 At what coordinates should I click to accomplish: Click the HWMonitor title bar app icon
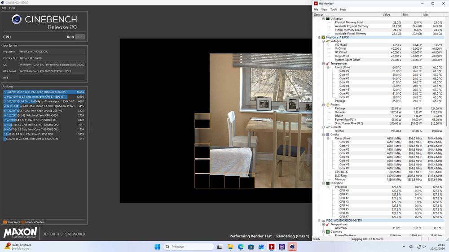316,4
